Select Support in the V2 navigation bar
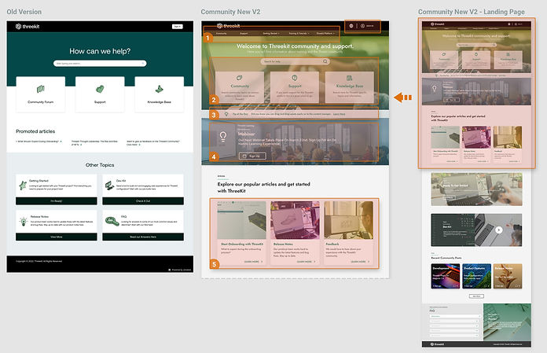 [244, 34]
